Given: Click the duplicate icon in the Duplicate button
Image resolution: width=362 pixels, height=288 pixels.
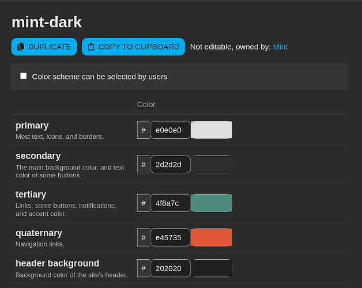Looking at the screenshot, I should (x=21, y=47).
